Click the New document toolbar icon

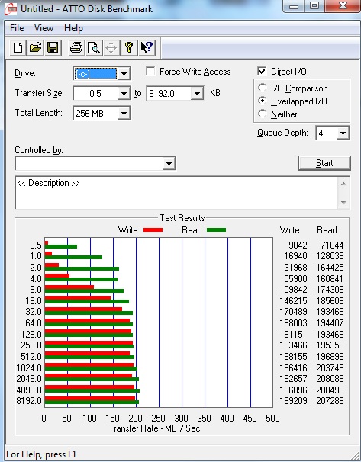click(18, 47)
